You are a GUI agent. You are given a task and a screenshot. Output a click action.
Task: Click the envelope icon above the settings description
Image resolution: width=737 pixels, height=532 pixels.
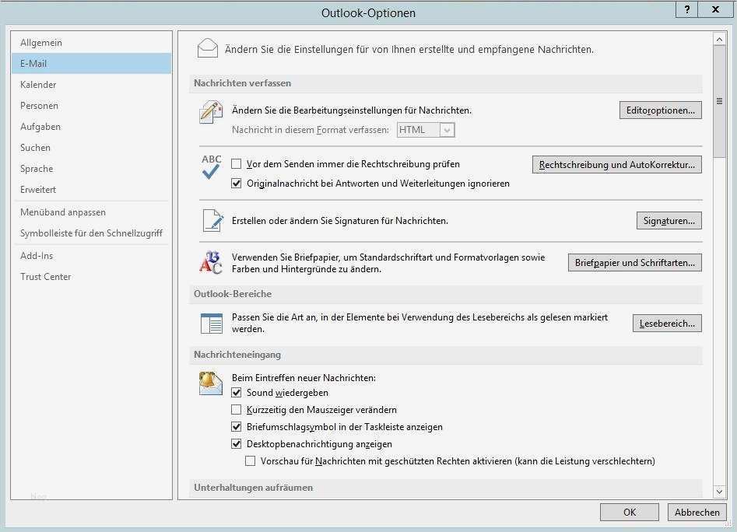click(x=207, y=47)
